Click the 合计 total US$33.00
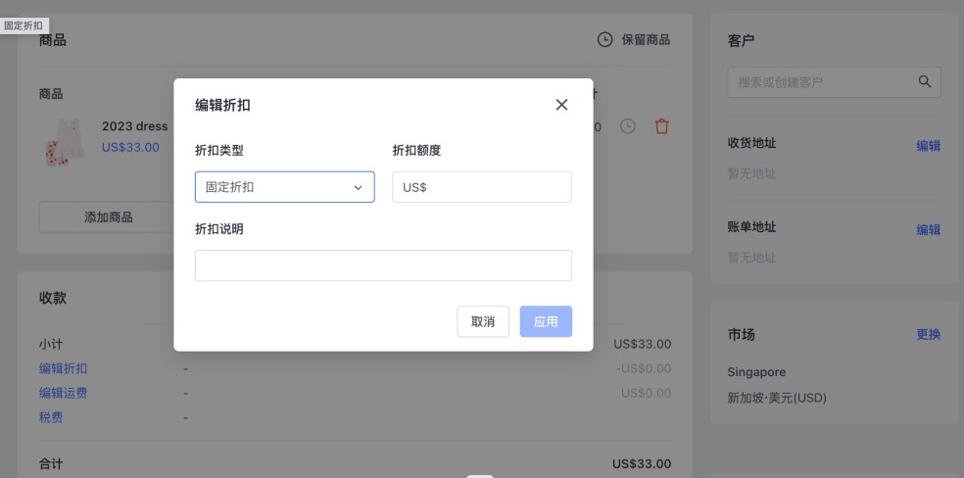 coord(642,464)
